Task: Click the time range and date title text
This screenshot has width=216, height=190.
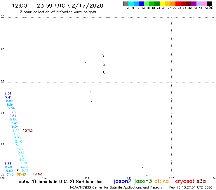Action: pos(58,6)
